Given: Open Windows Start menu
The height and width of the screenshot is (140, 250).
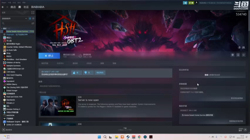Looking at the screenshot, I should click(x=99, y=137).
